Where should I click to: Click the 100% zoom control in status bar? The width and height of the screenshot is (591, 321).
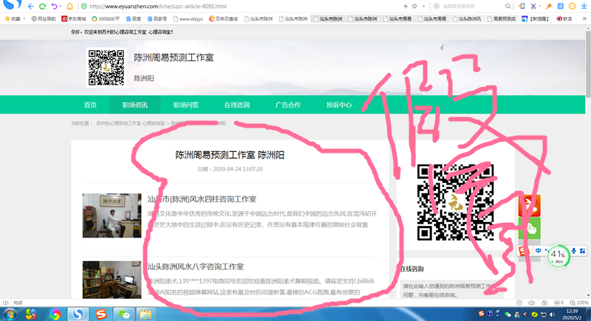[x=579, y=303]
